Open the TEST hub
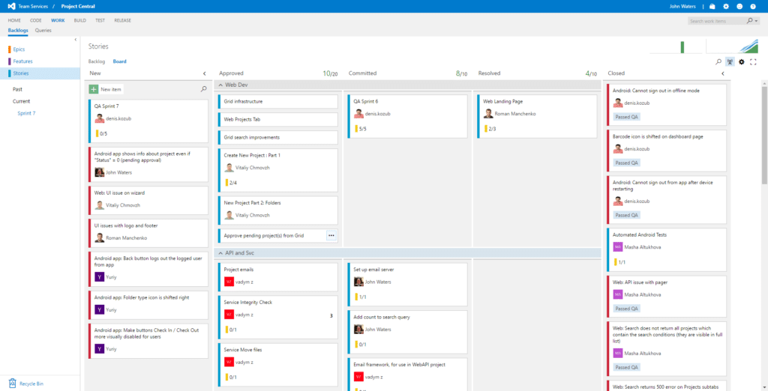The height and width of the screenshot is (391, 768). point(100,20)
